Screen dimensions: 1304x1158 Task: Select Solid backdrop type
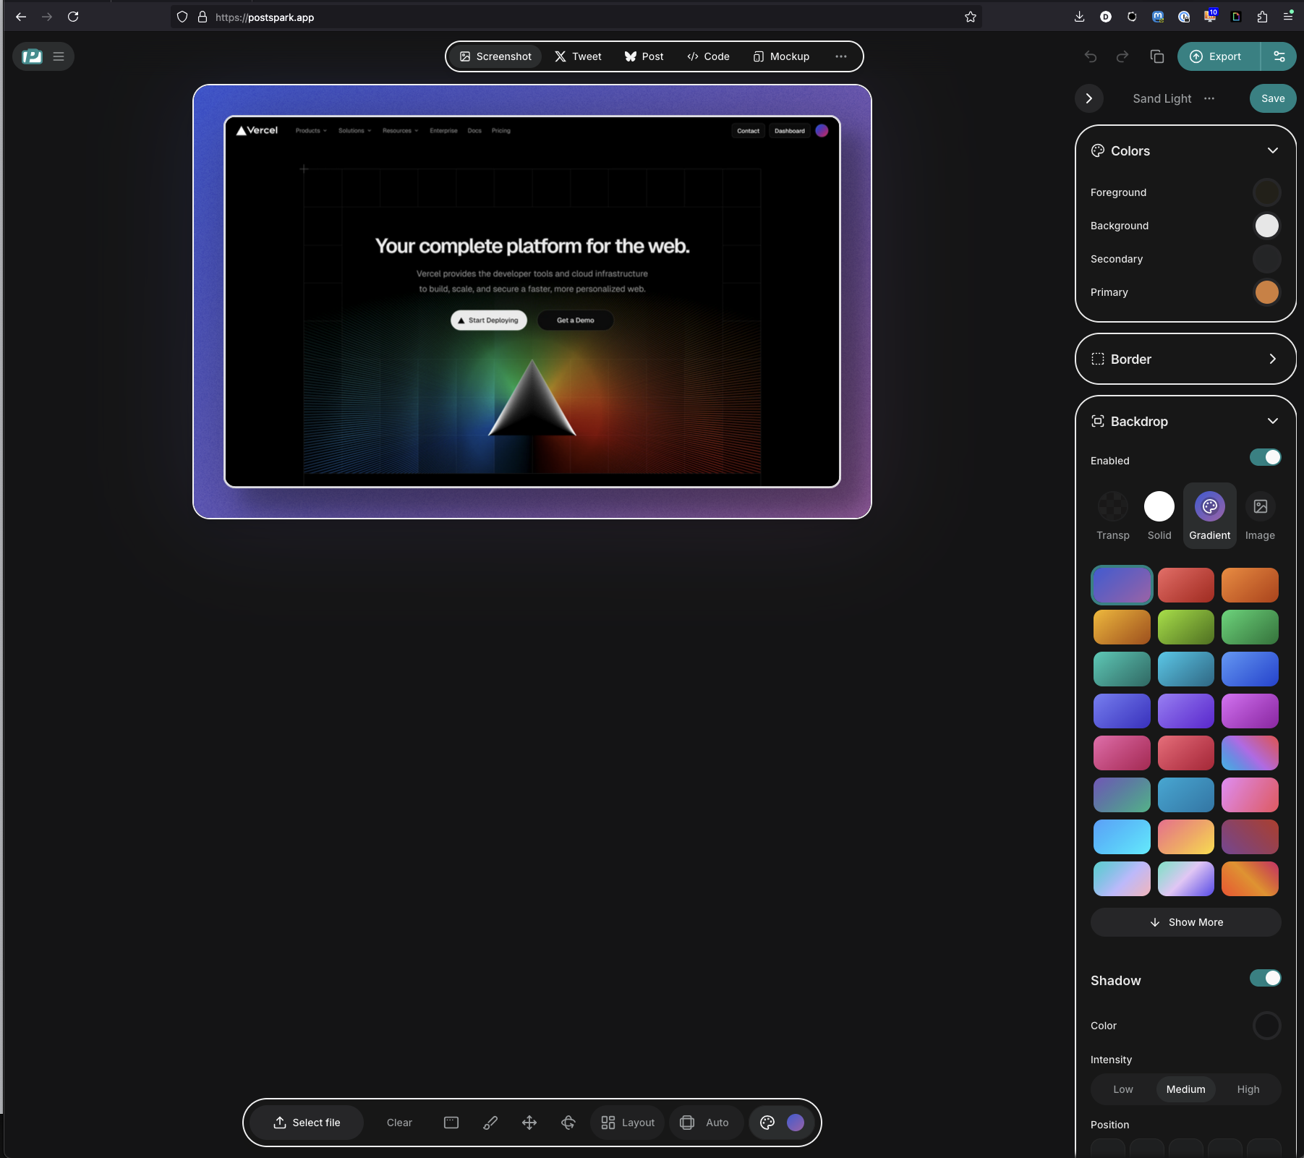[x=1159, y=516]
